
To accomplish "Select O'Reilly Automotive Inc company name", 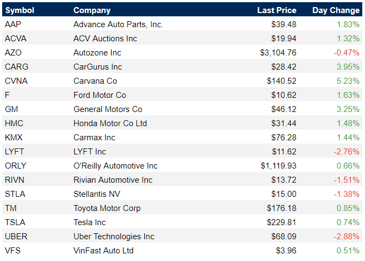I will click(115, 166).
